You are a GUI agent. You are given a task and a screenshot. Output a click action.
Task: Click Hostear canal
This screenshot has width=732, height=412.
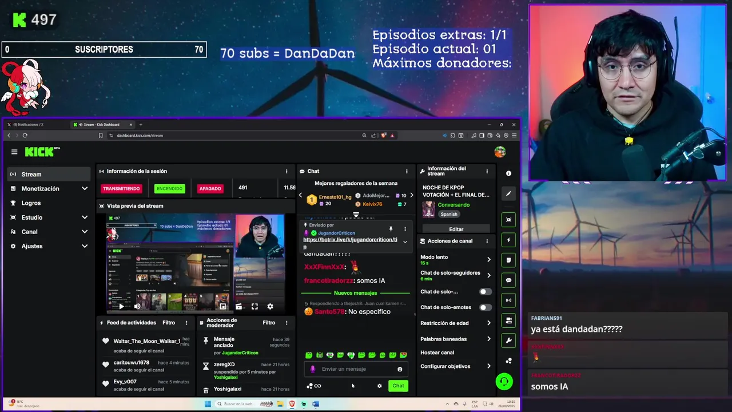437,352
